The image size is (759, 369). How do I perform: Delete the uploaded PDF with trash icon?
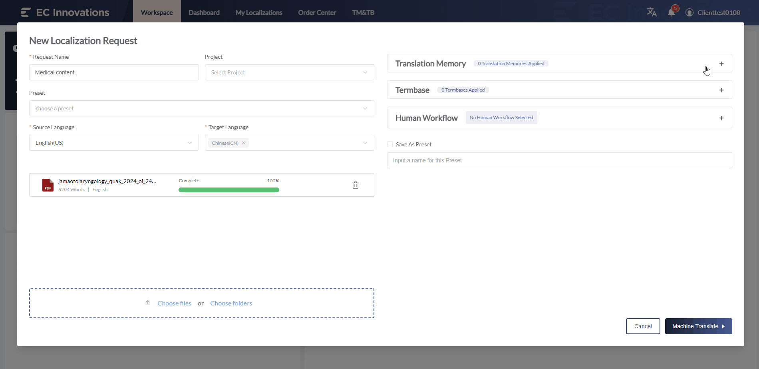point(355,185)
